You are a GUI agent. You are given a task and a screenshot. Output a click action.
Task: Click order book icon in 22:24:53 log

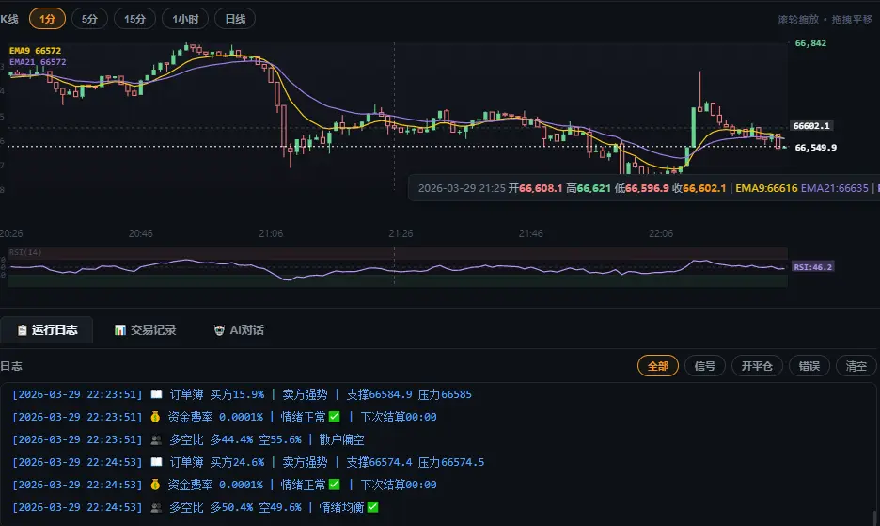coord(157,462)
